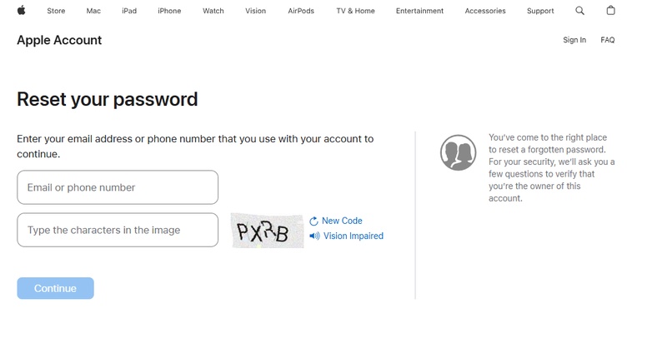
Task: Open the search magnifier icon
Action: pyautogui.click(x=579, y=11)
